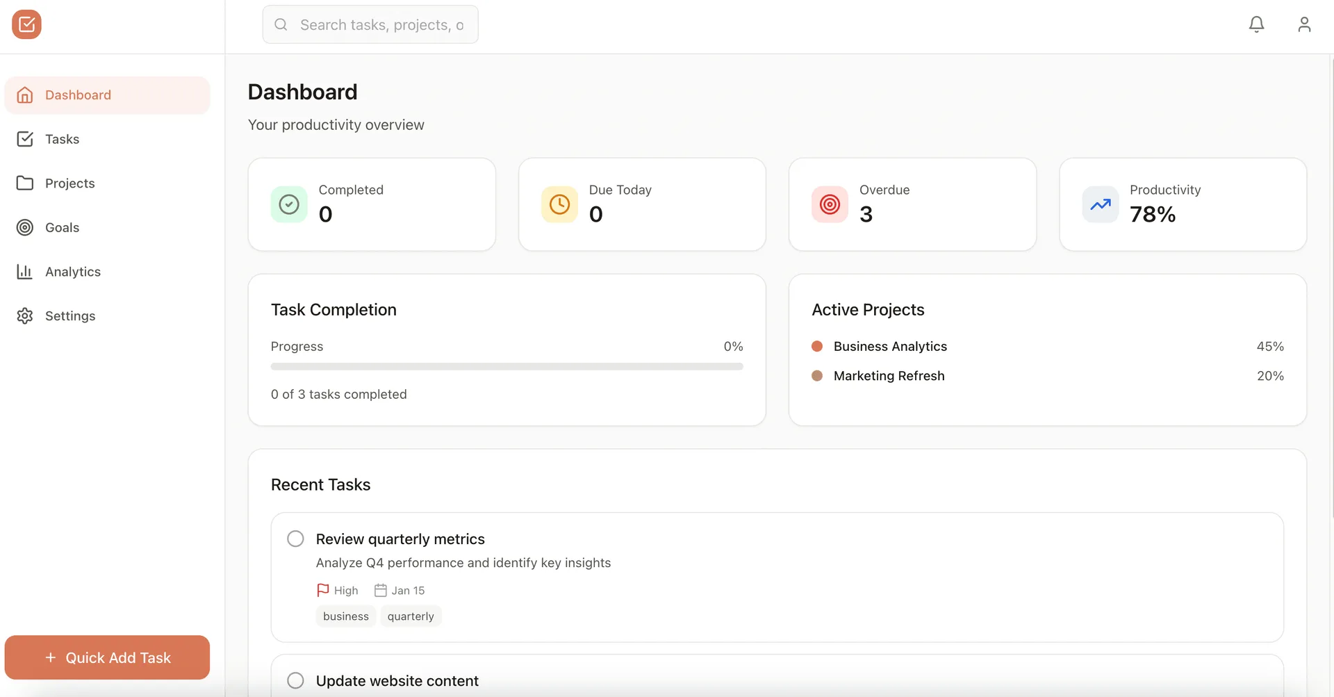1334x697 pixels.
Task: Click the magnifier icon in search bar
Action: pyautogui.click(x=281, y=24)
